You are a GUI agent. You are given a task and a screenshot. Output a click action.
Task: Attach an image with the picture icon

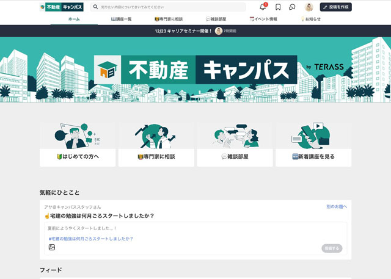point(52,247)
